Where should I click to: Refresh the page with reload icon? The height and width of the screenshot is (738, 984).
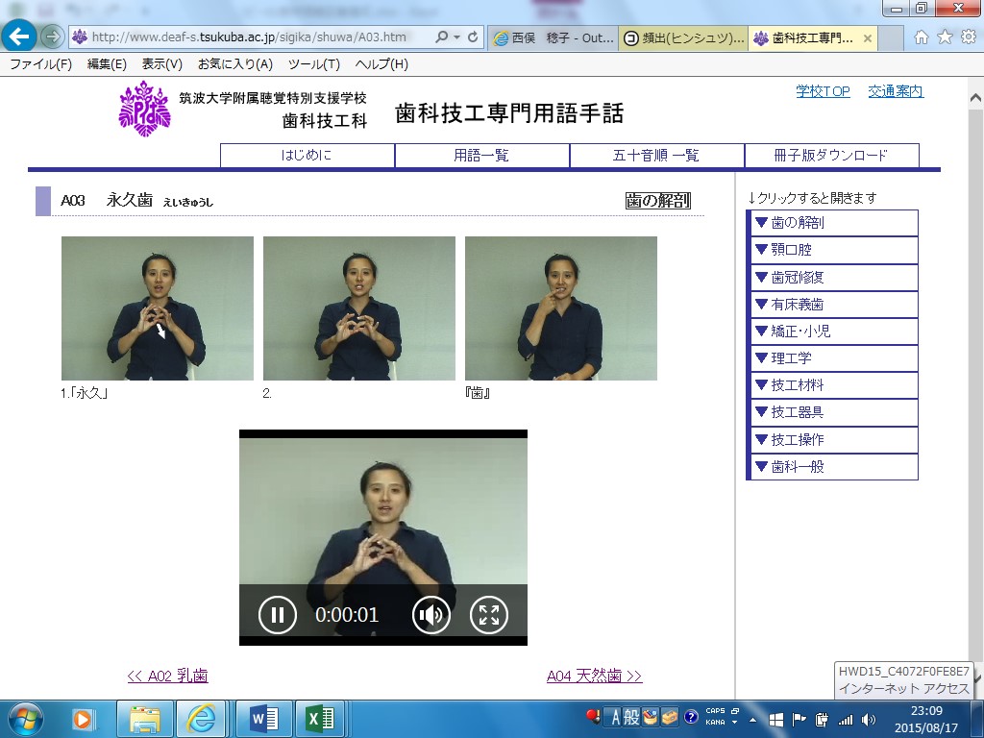[x=473, y=37]
